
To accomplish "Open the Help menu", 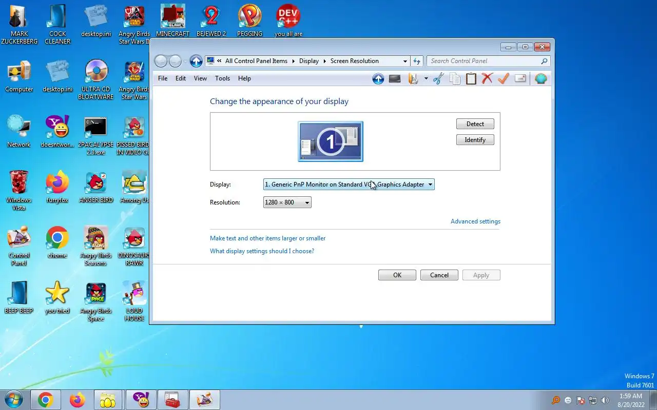I will click(244, 78).
